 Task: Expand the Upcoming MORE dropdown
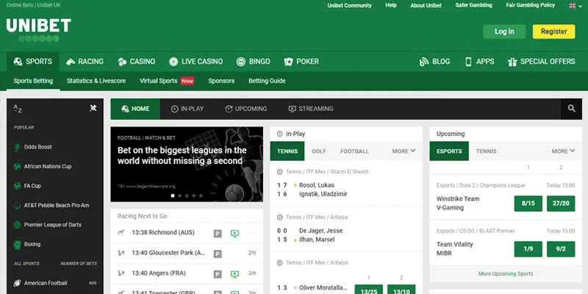click(x=563, y=151)
